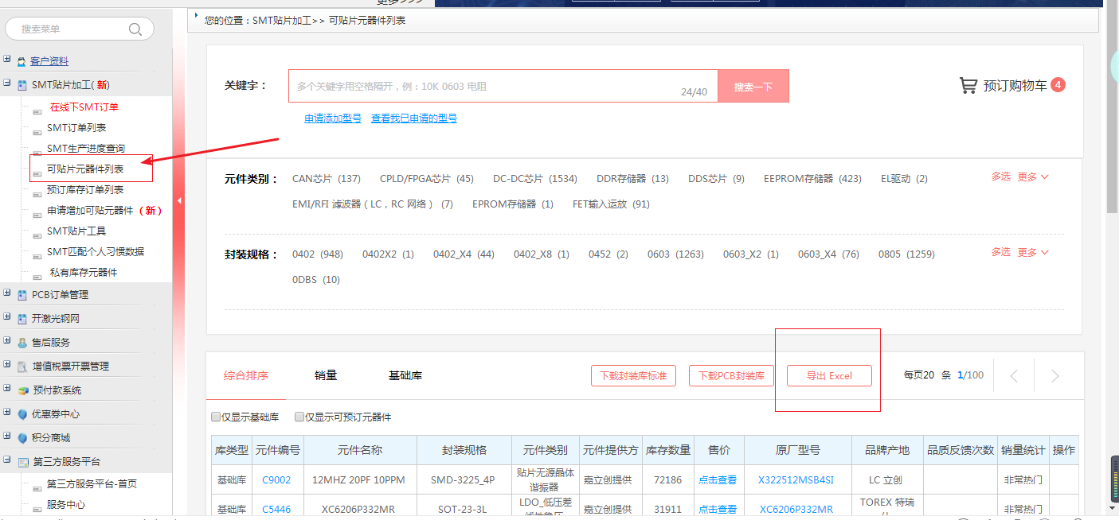Click the magnifier icon in menu search box
The image size is (1119, 520).
(x=135, y=29)
